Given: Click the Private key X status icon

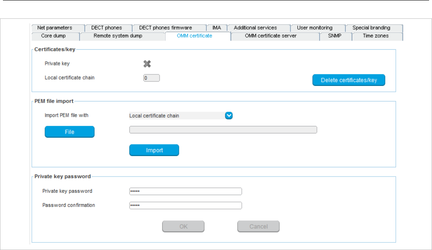Looking at the screenshot, I should tap(147, 64).
